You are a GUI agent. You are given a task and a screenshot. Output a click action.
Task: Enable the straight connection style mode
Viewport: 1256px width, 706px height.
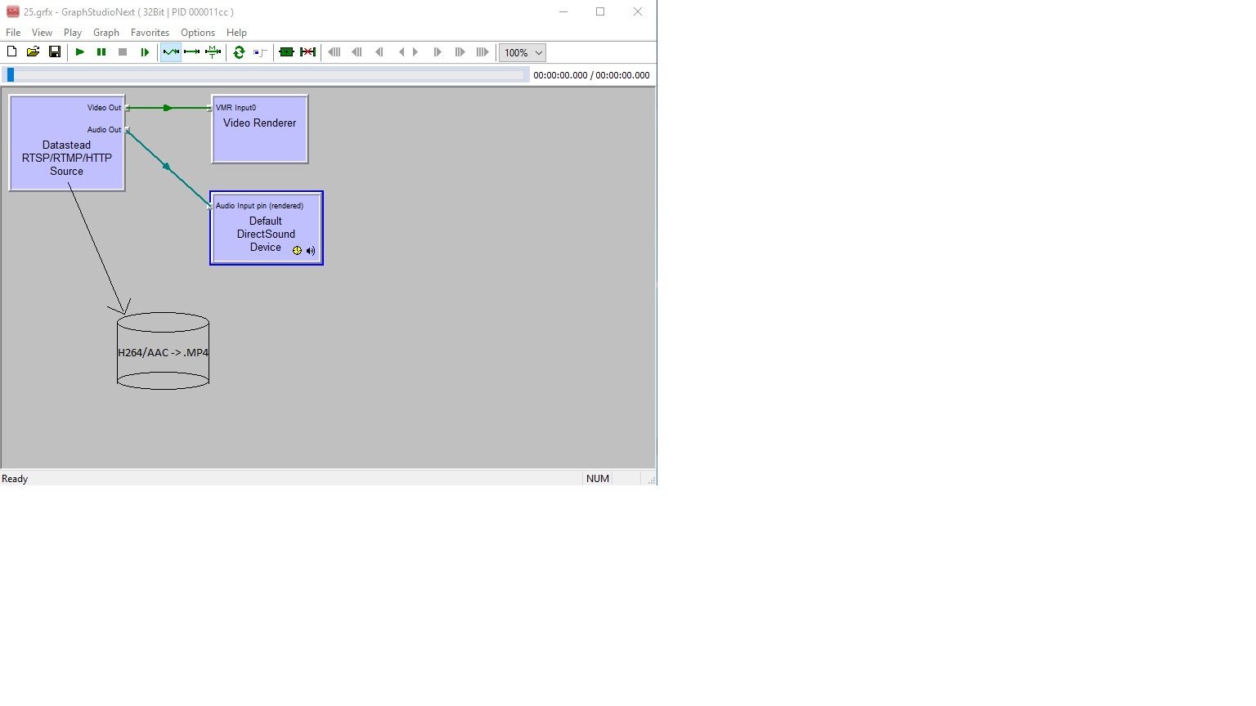(x=191, y=51)
